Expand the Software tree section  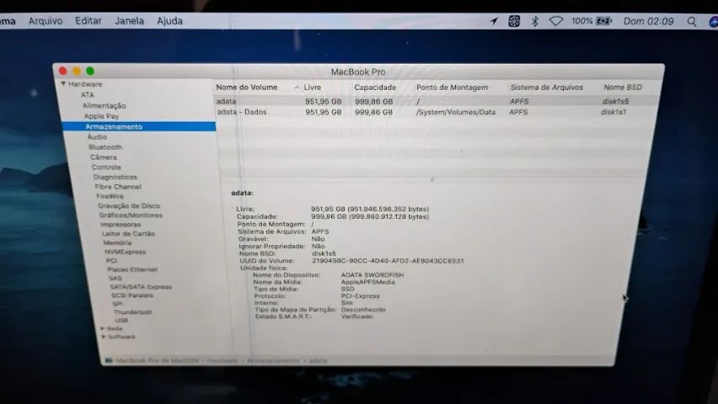(x=104, y=337)
